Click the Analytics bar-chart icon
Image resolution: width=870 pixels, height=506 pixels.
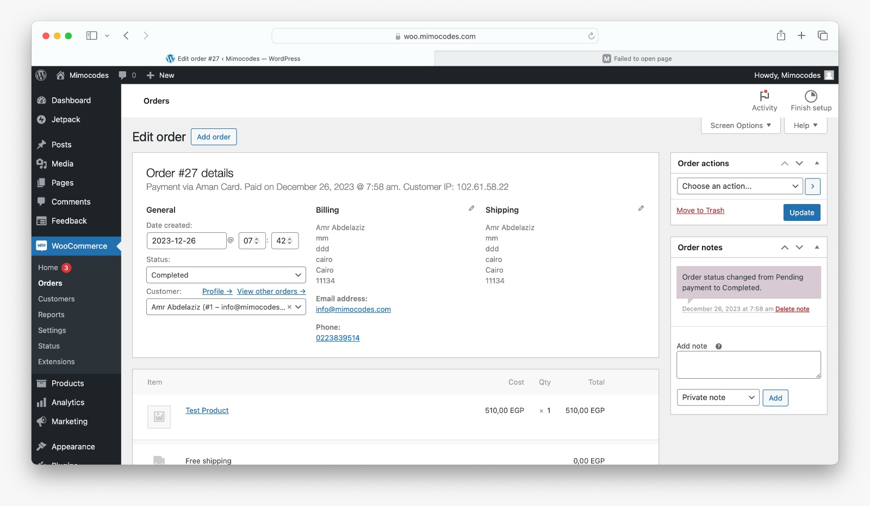tap(42, 402)
